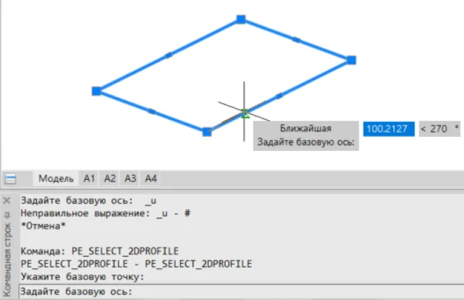
Task: Click midpoint grip on the upper-right edge
Action: coord(296,40)
